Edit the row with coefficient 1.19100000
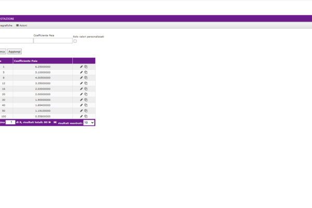This screenshot has height=208, width=312. click(x=81, y=111)
